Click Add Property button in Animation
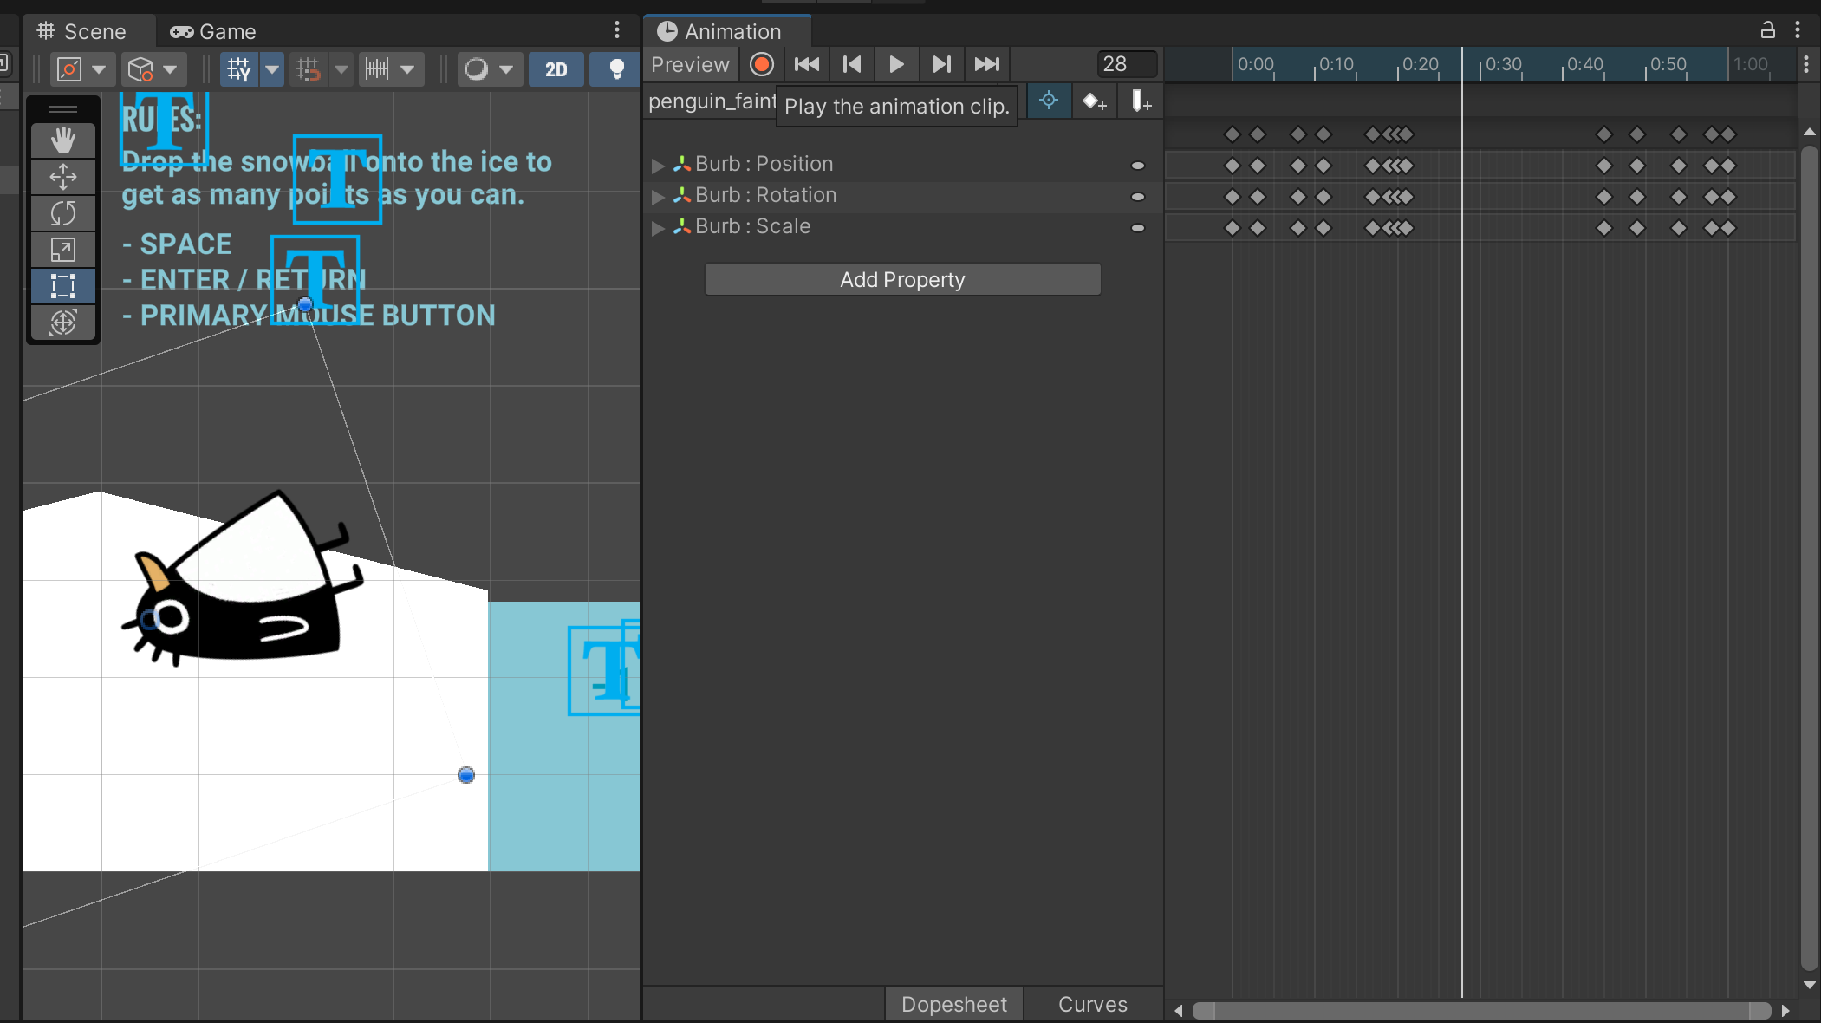 901,279
